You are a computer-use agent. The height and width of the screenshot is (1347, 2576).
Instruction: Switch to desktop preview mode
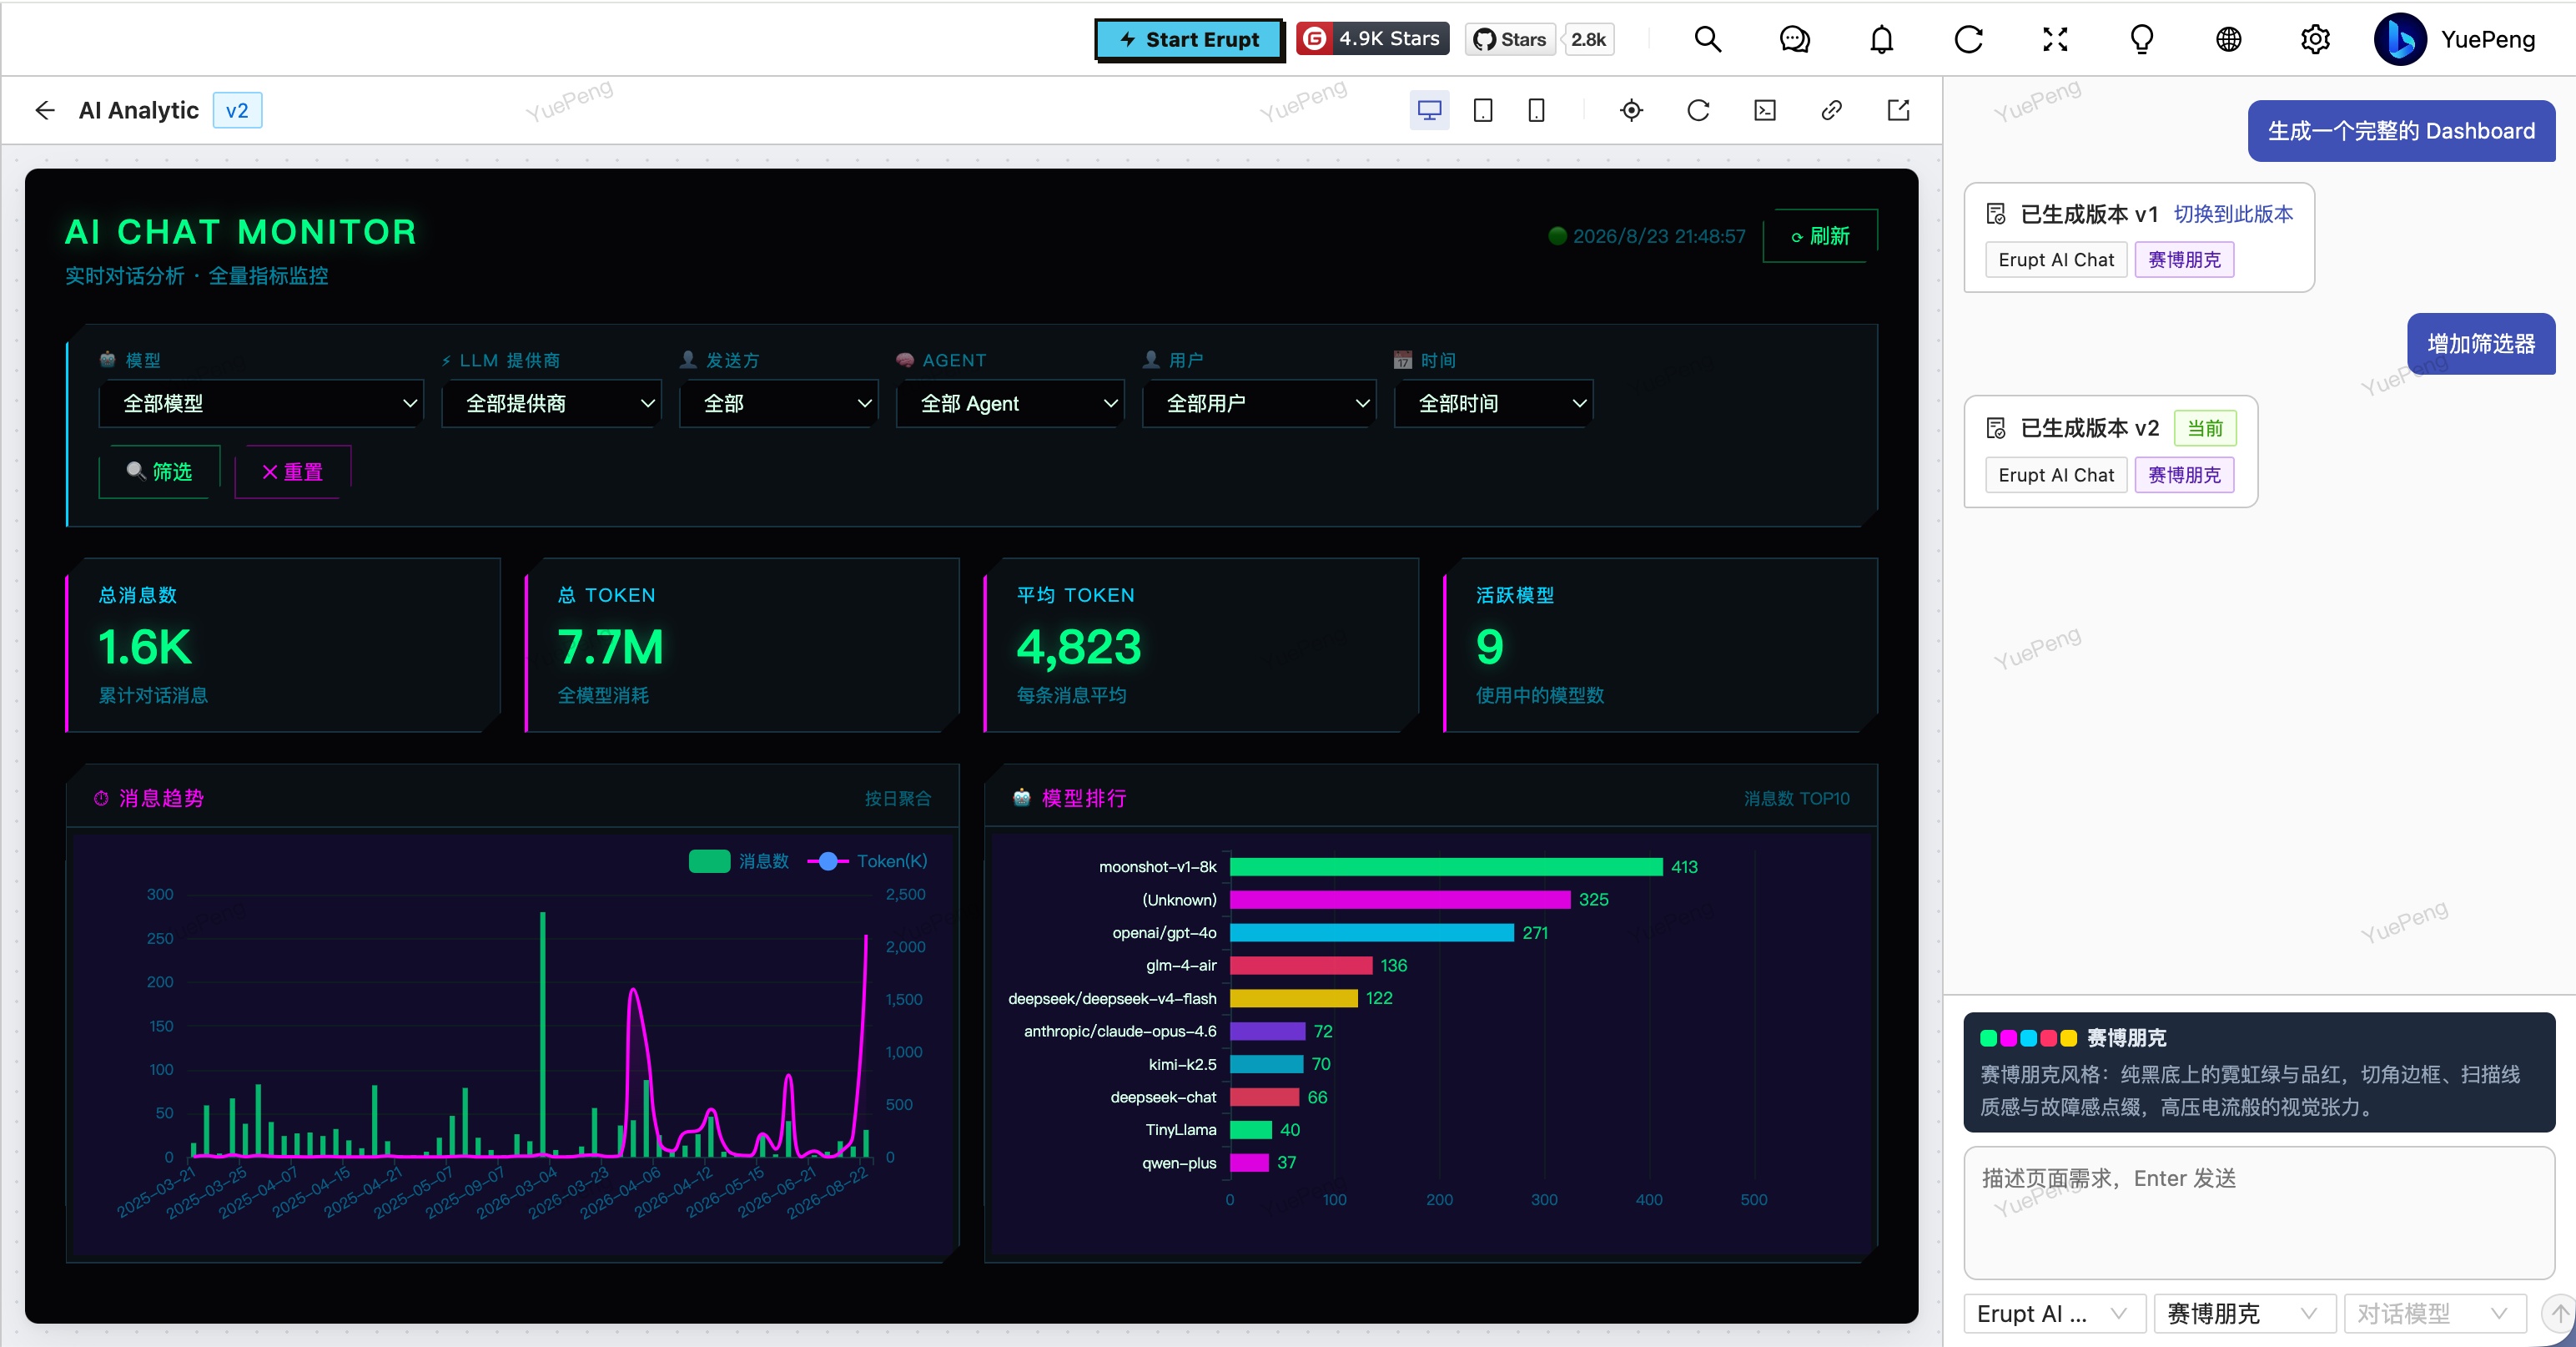click(x=1429, y=110)
